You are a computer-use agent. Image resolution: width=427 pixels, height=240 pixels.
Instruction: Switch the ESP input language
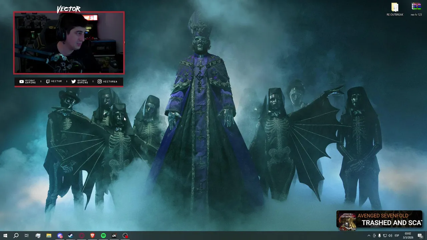coord(397,236)
